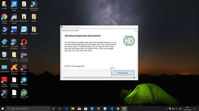Select the Recycle Bin icon
Screen dimensions: 199x111
pos(4,56)
